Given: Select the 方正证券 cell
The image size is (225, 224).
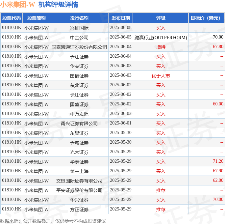Looking at the screenshot, I should click(79, 210).
